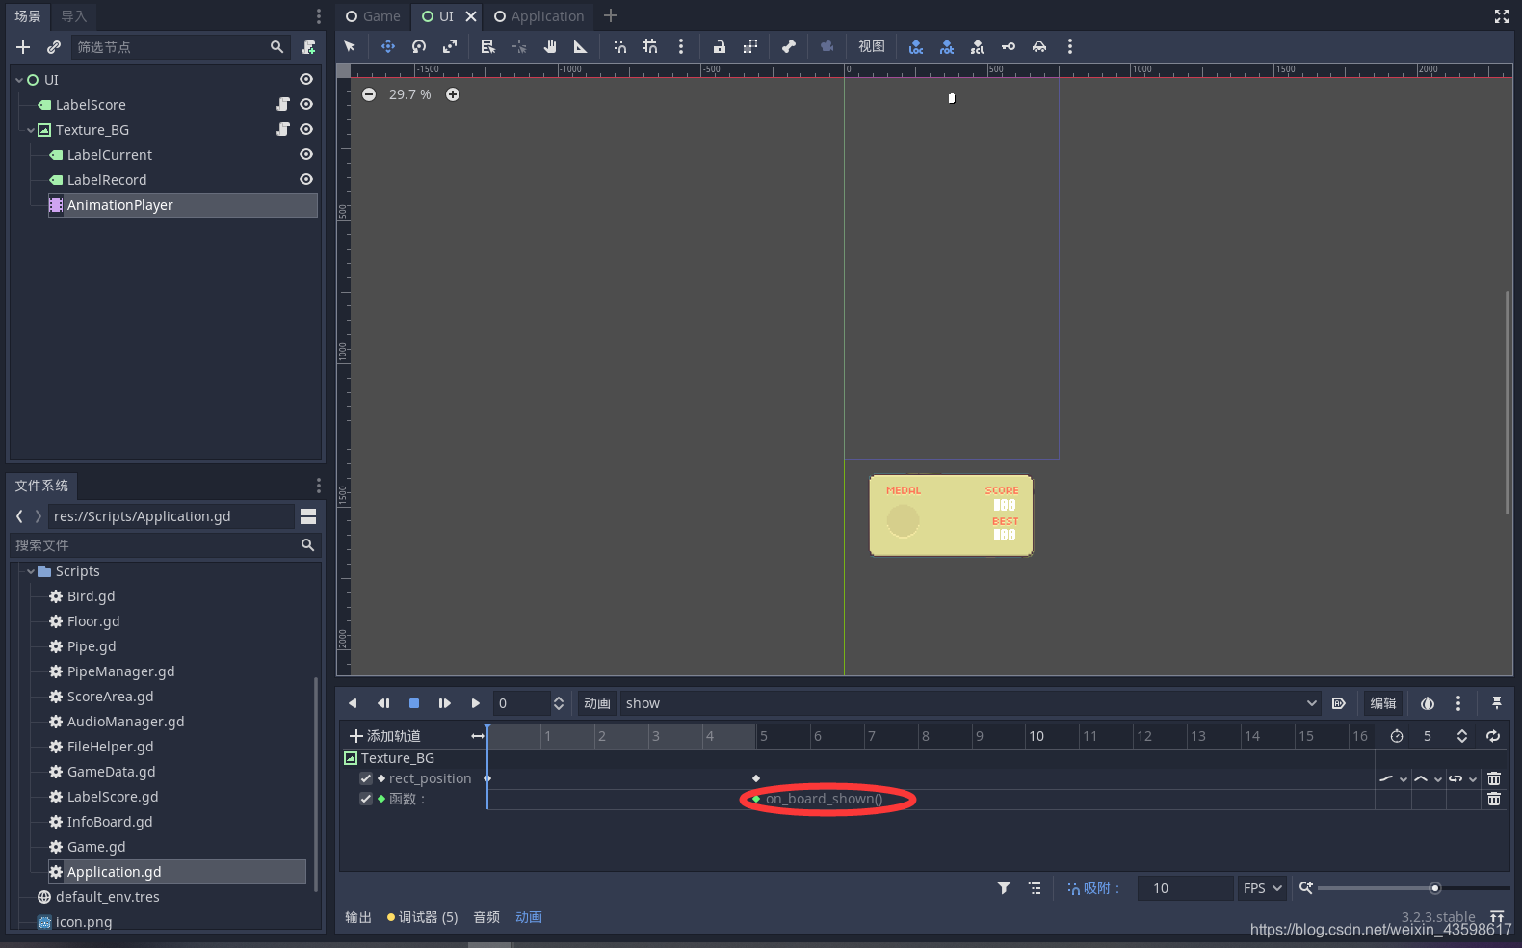
Task: Hide the Texture_BG node
Action: tap(306, 129)
